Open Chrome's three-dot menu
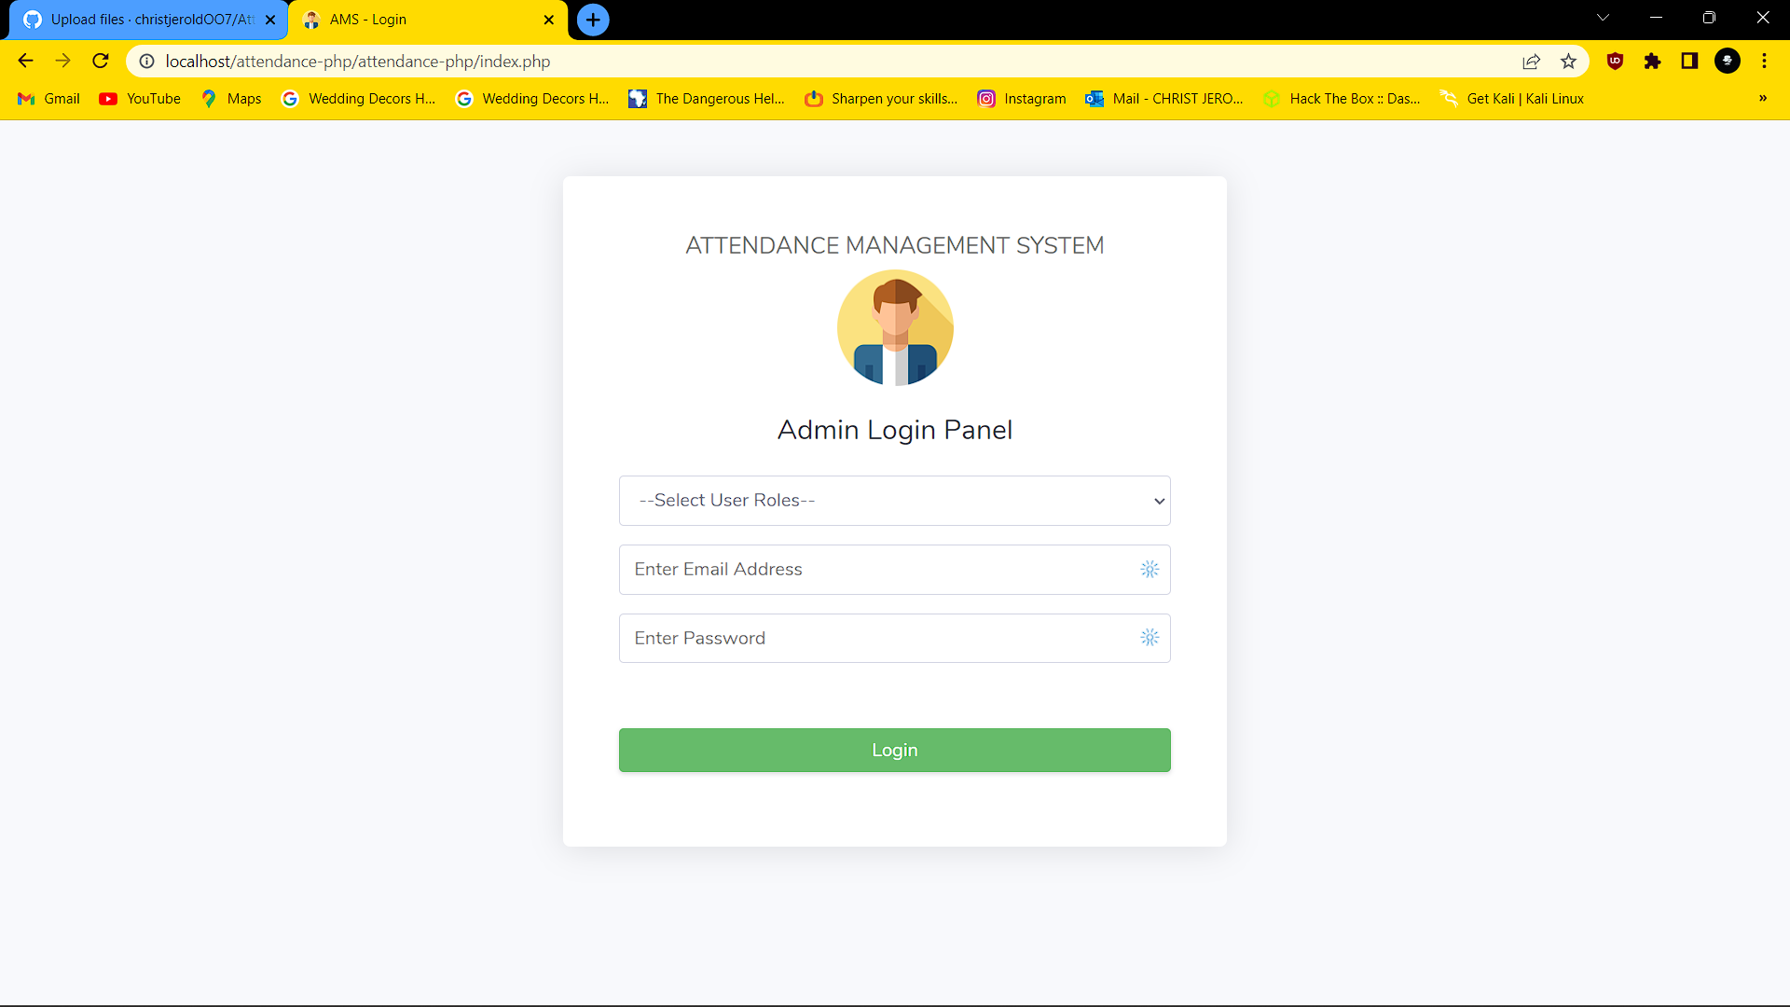 (x=1764, y=61)
